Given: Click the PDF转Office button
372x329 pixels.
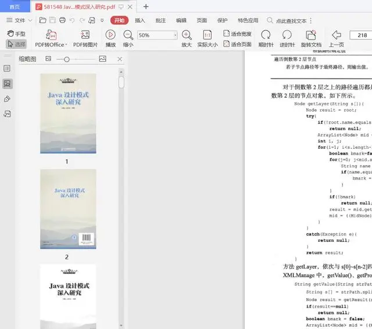Looking at the screenshot, I should tap(51, 38).
